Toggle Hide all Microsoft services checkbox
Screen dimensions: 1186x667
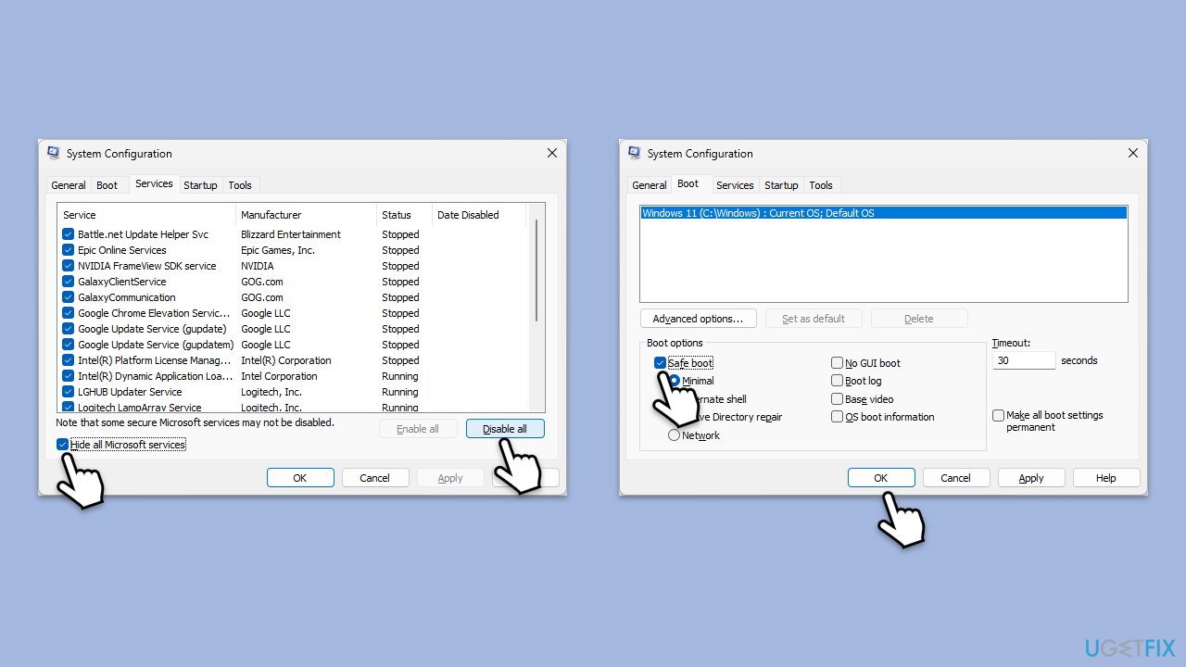(x=62, y=445)
